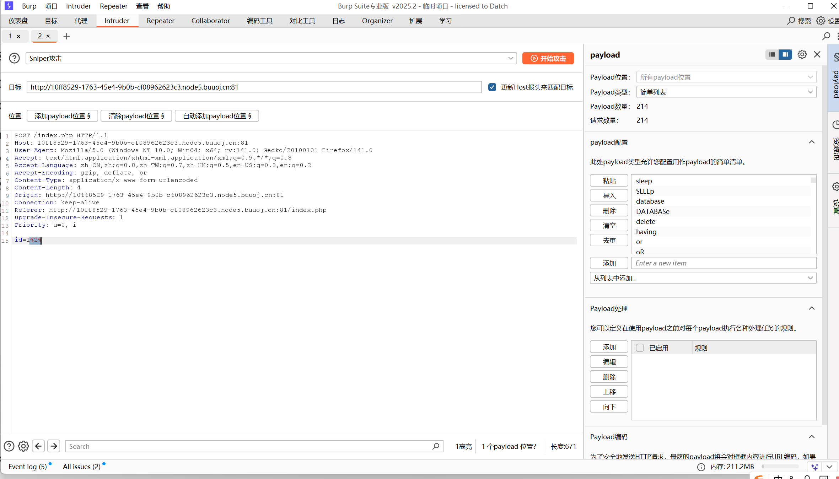Open the Payload位置 dropdown

[x=726, y=77]
